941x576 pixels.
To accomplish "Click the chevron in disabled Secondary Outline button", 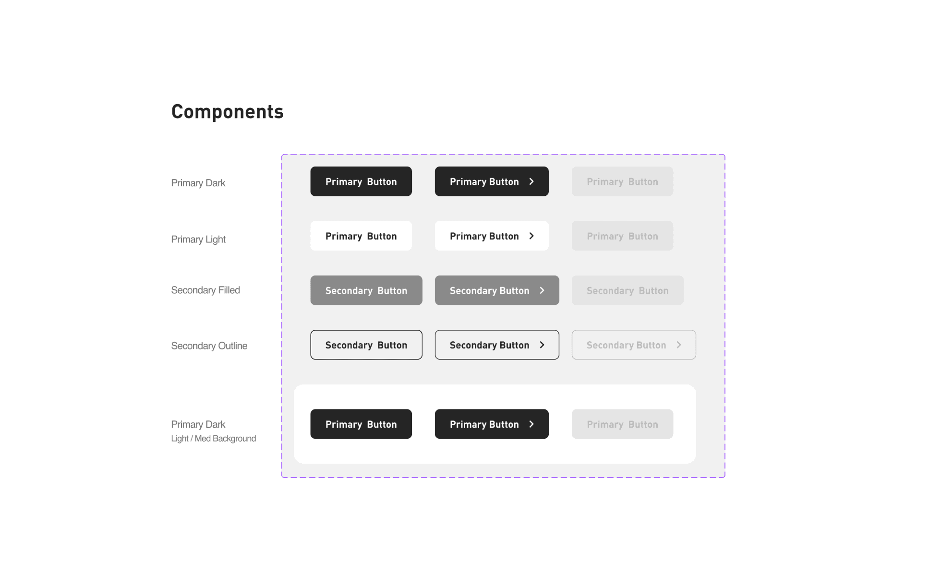I will (x=679, y=345).
